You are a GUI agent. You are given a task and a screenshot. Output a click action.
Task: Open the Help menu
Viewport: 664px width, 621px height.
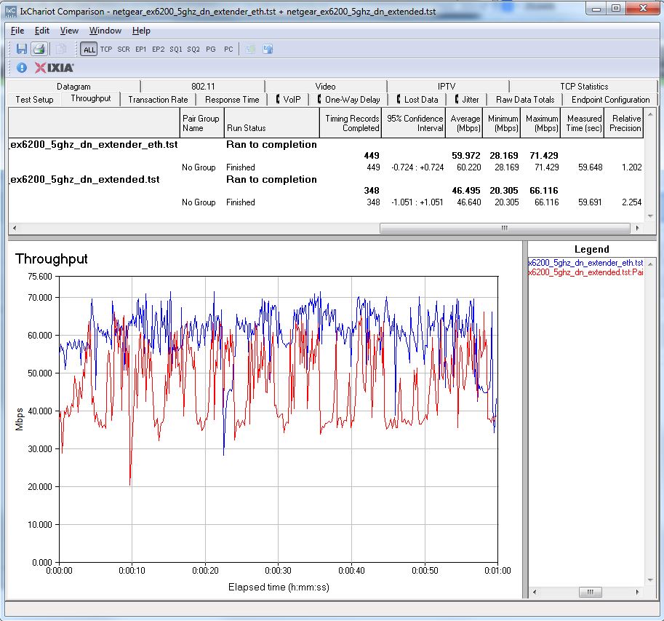tap(141, 31)
